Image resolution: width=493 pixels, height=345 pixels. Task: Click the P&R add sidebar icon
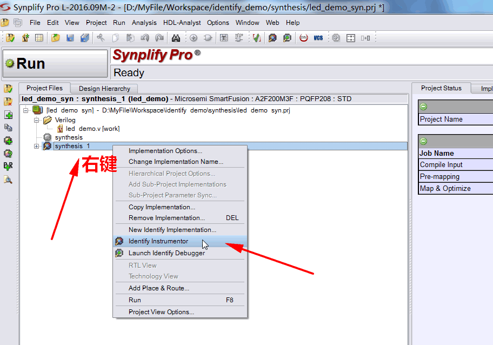[x=8, y=166]
